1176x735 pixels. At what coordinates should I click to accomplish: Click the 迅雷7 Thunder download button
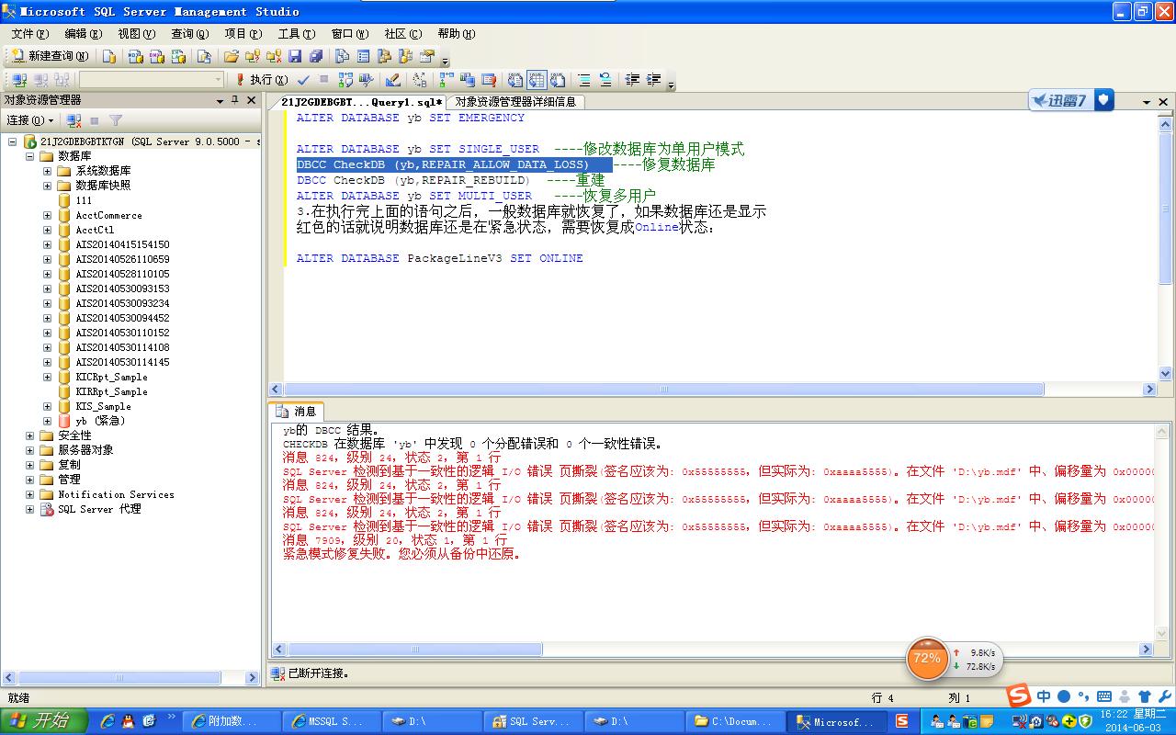[1071, 100]
